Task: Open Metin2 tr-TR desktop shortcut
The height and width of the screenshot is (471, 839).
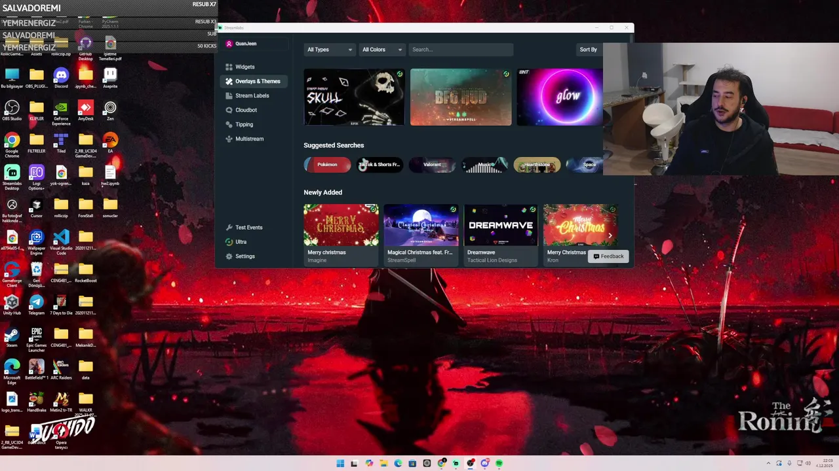Action: pyautogui.click(x=61, y=402)
